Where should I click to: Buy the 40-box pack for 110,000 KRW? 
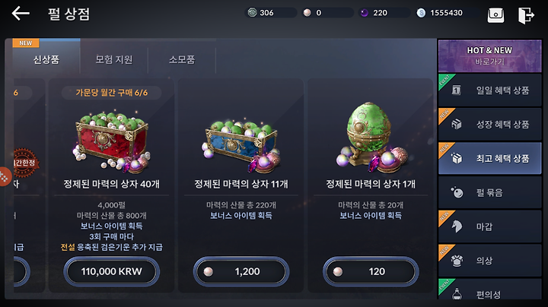pos(111,271)
